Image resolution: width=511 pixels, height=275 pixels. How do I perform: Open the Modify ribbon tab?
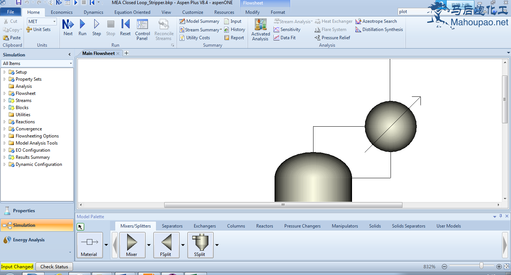click(253, 12)
